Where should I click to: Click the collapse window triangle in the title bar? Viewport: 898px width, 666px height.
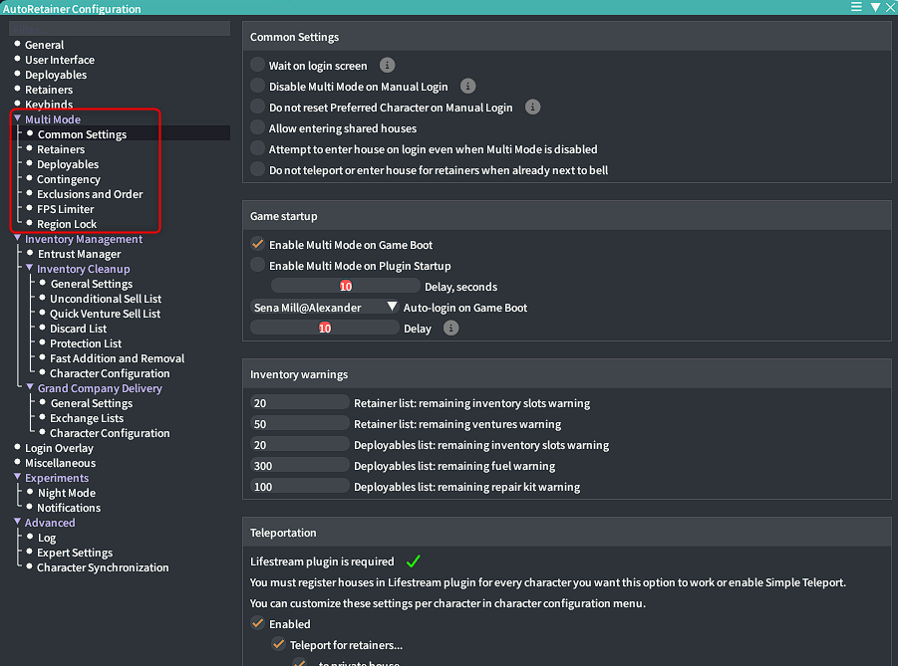[874, 7]
